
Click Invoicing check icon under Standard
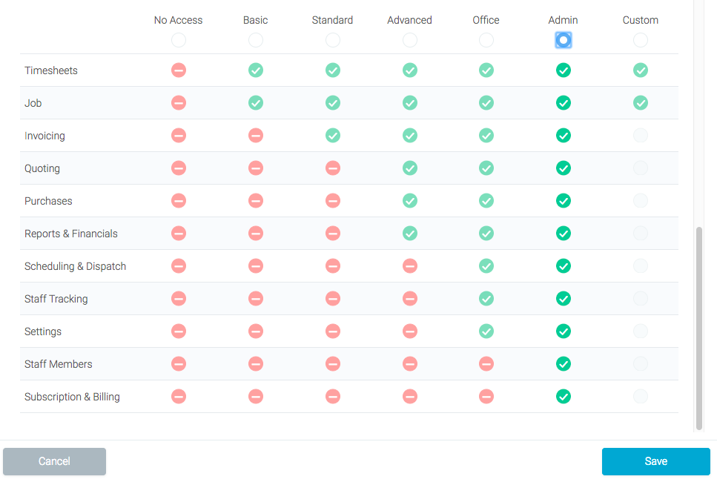pyautogui.click(x=333, y=136)
